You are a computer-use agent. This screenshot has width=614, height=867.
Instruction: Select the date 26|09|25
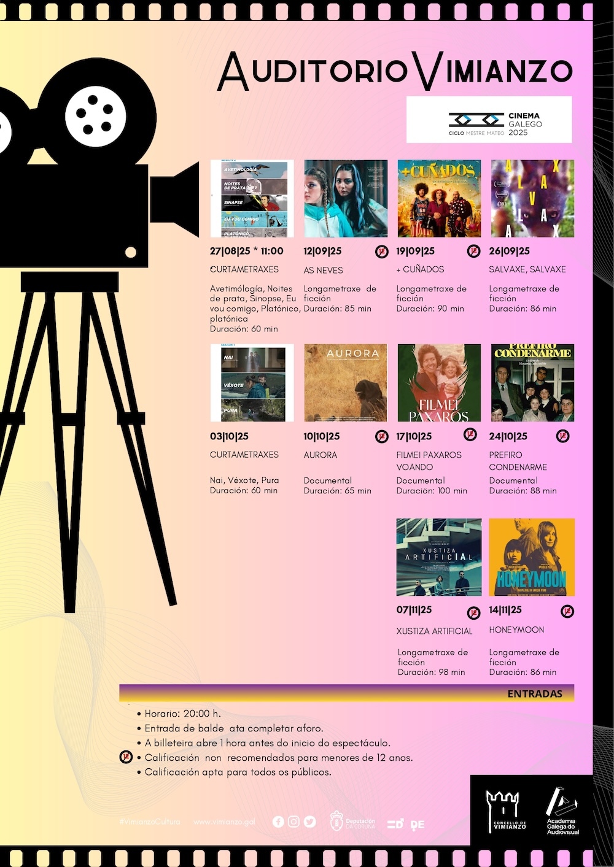coord(509,251)
